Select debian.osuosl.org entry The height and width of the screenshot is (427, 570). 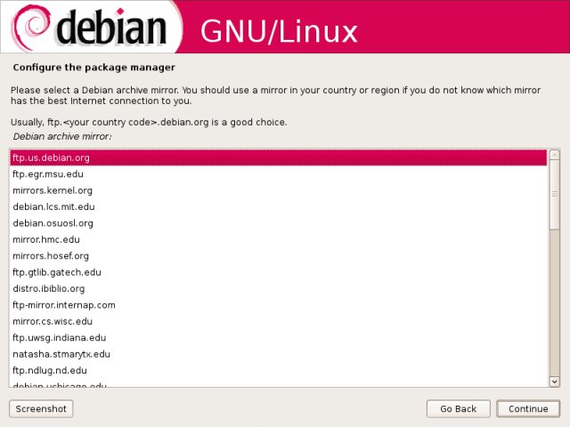click(53, 223)
